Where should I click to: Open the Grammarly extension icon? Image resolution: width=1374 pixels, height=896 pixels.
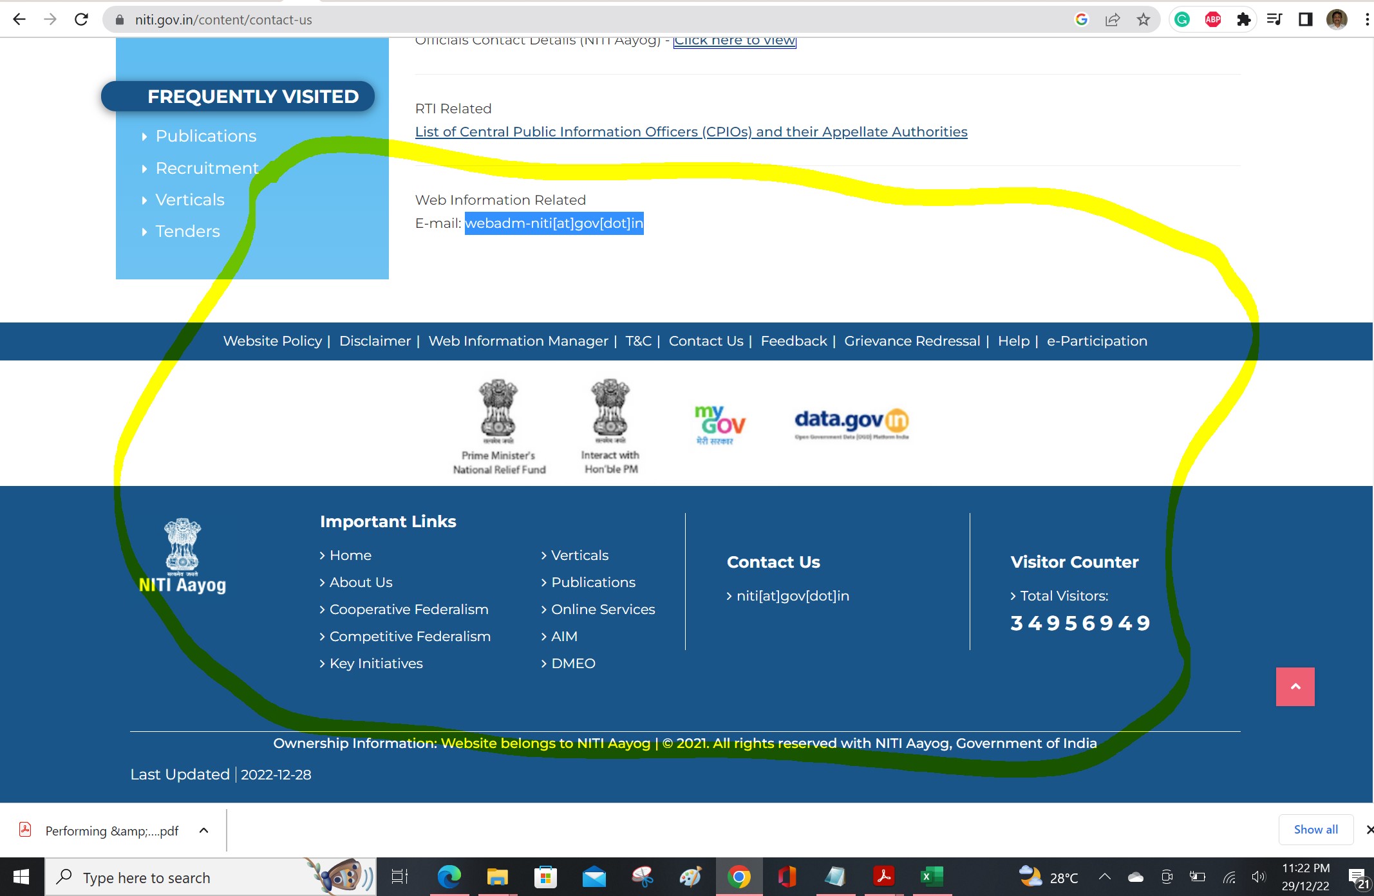(x=1182, y=19)
